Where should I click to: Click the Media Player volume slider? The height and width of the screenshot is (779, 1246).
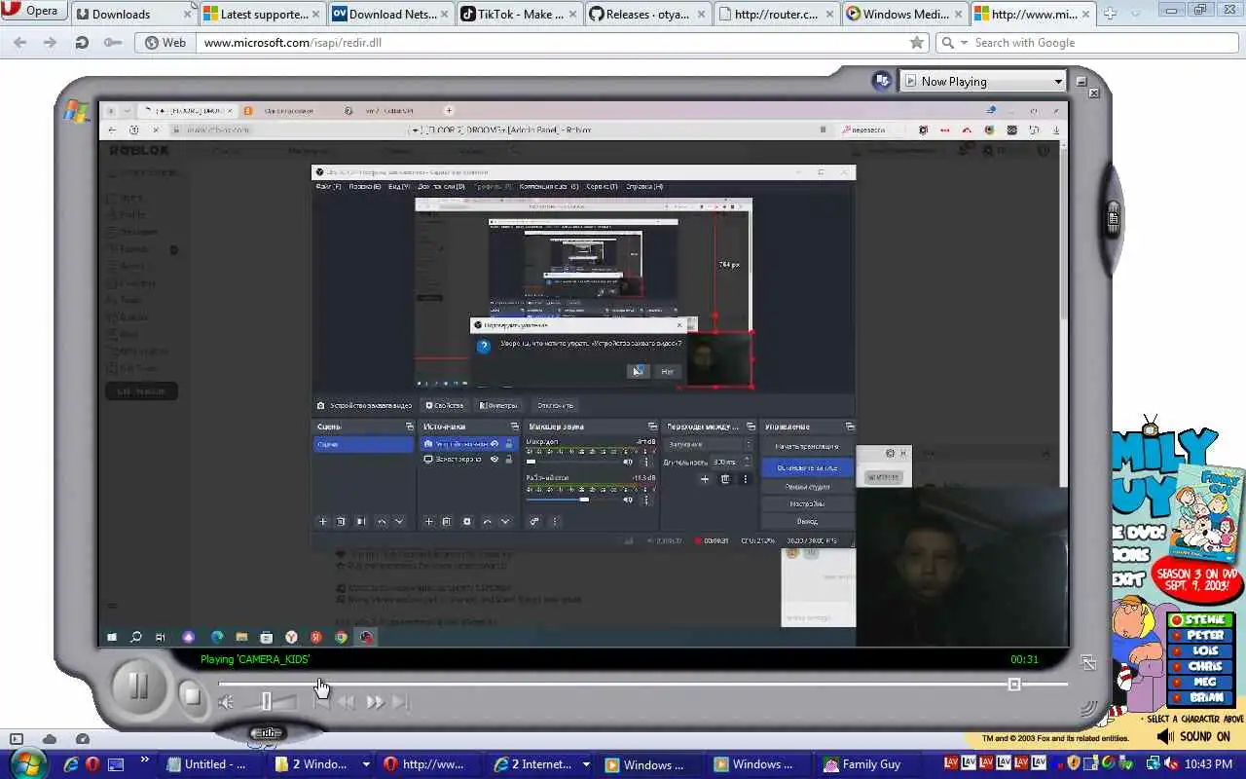point(267,701)
